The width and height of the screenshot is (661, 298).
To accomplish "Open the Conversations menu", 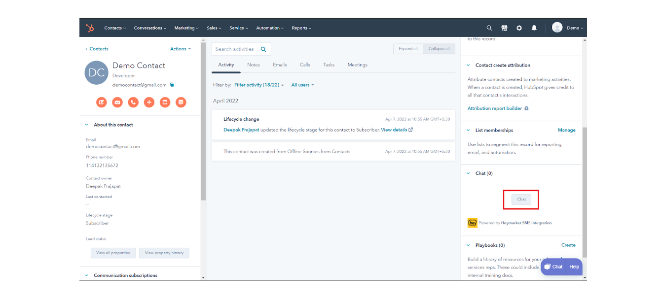I will pyautogui.click(x=150, y=28).
